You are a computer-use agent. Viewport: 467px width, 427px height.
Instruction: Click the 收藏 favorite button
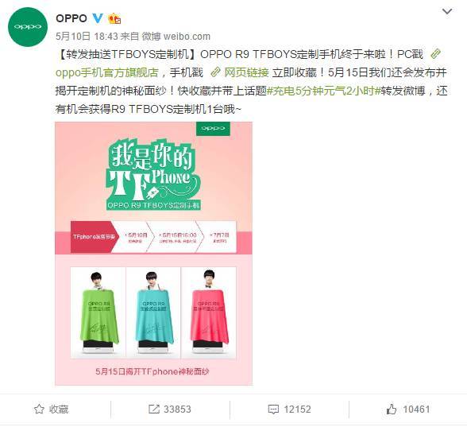pos(51,409)
